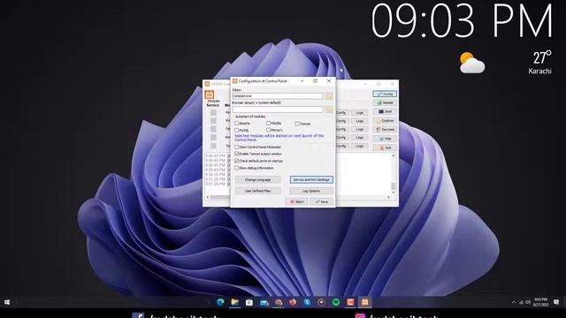Click XAMPP log scroll-right arrow
The image size is (566, 318).
[x=388, y=197]
